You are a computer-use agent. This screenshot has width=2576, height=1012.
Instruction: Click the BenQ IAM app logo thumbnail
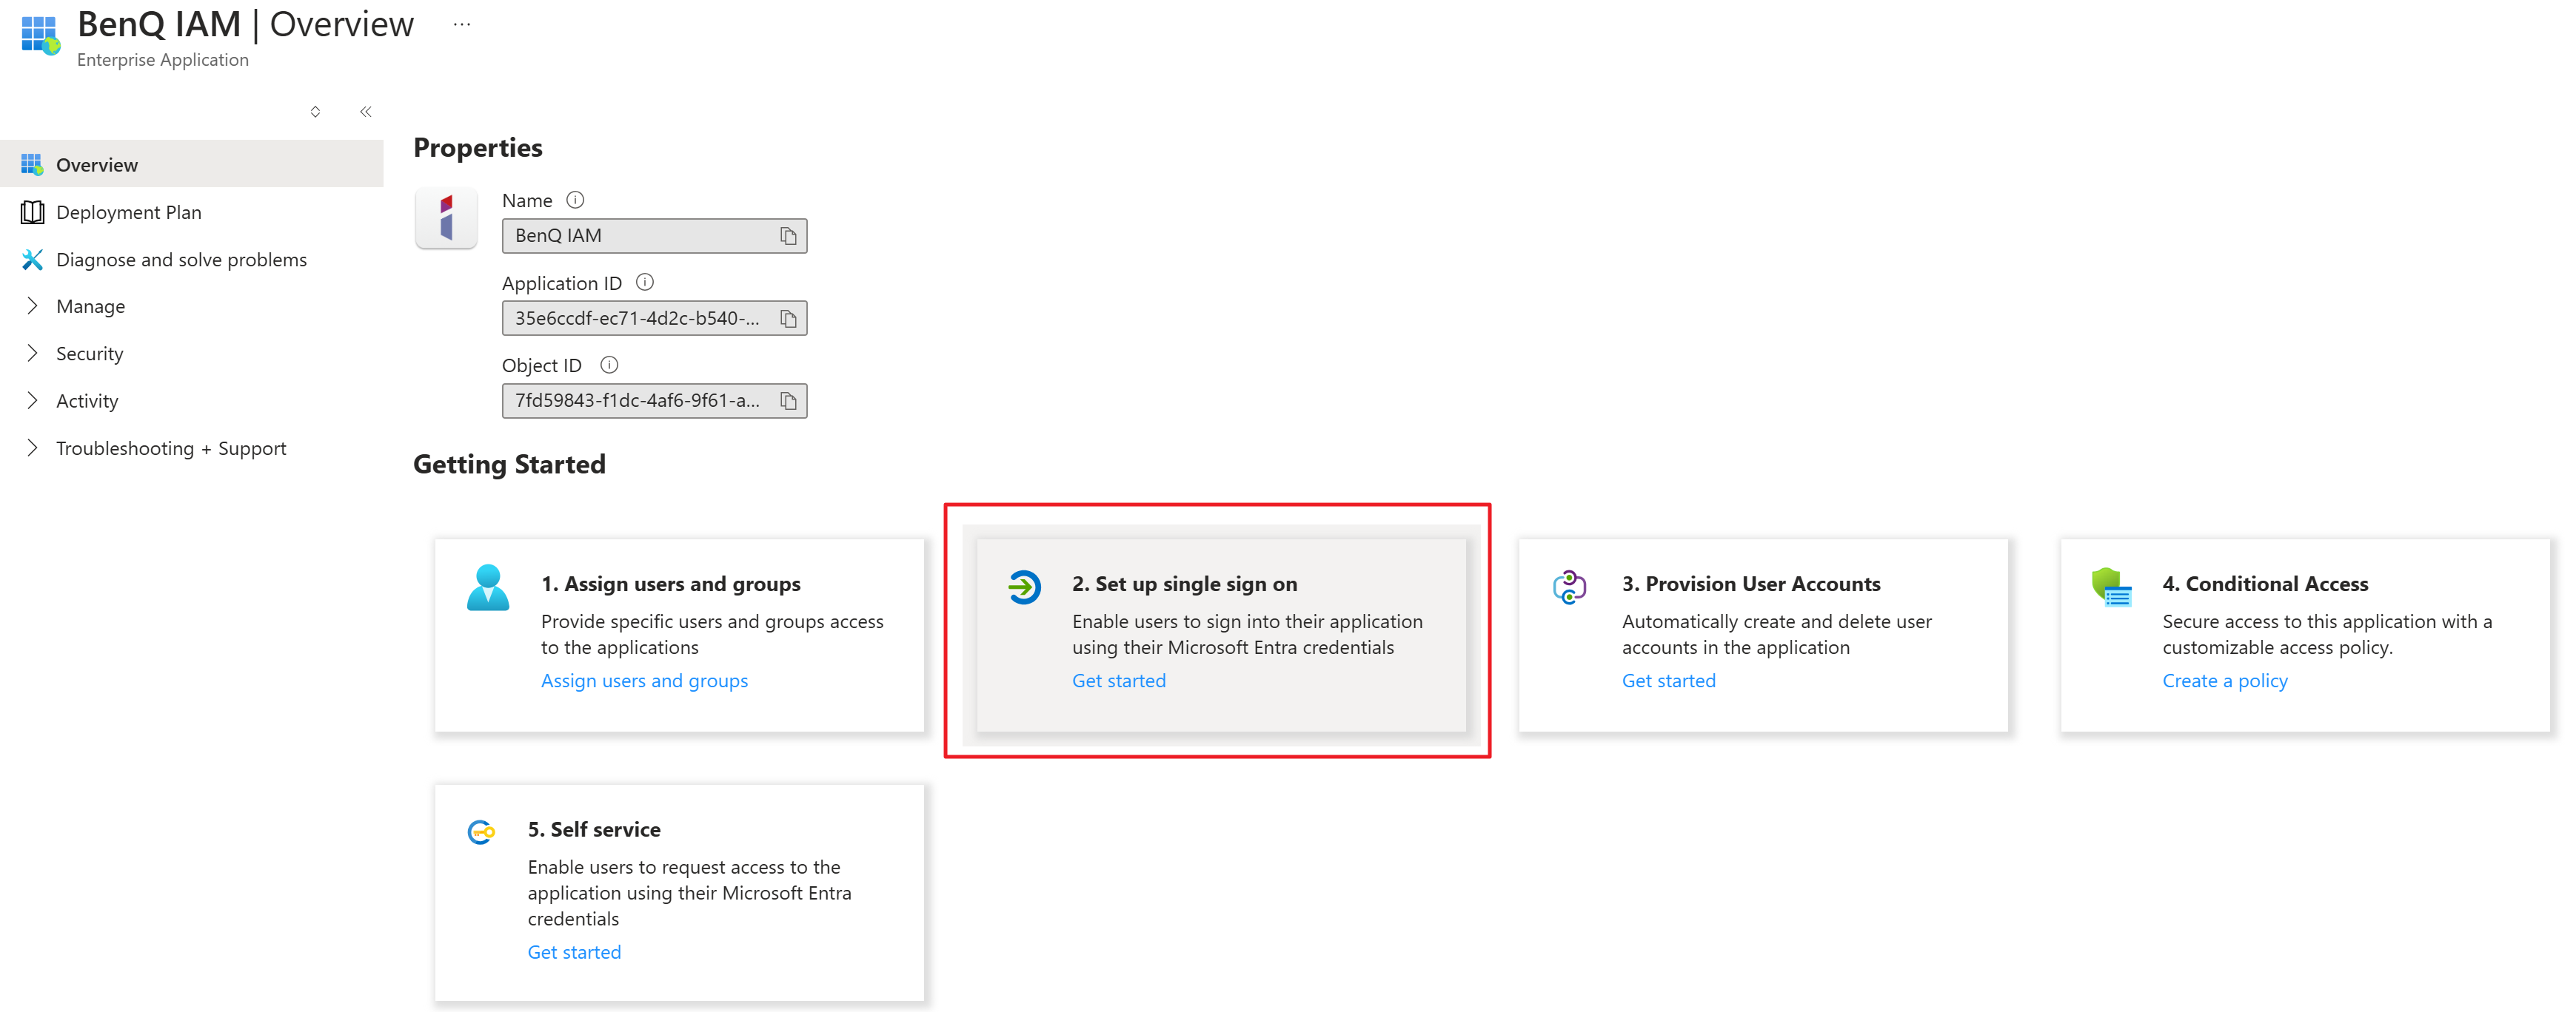tap(446, 217)
